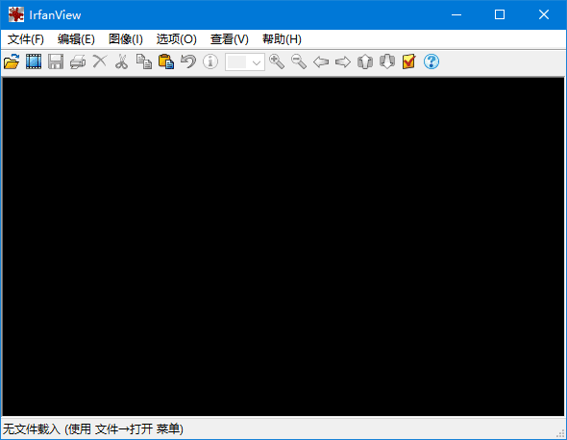The width and height of the screenshot is (567, 440).
Task: Click the Open file folder icon
Action: click(12, 61)
